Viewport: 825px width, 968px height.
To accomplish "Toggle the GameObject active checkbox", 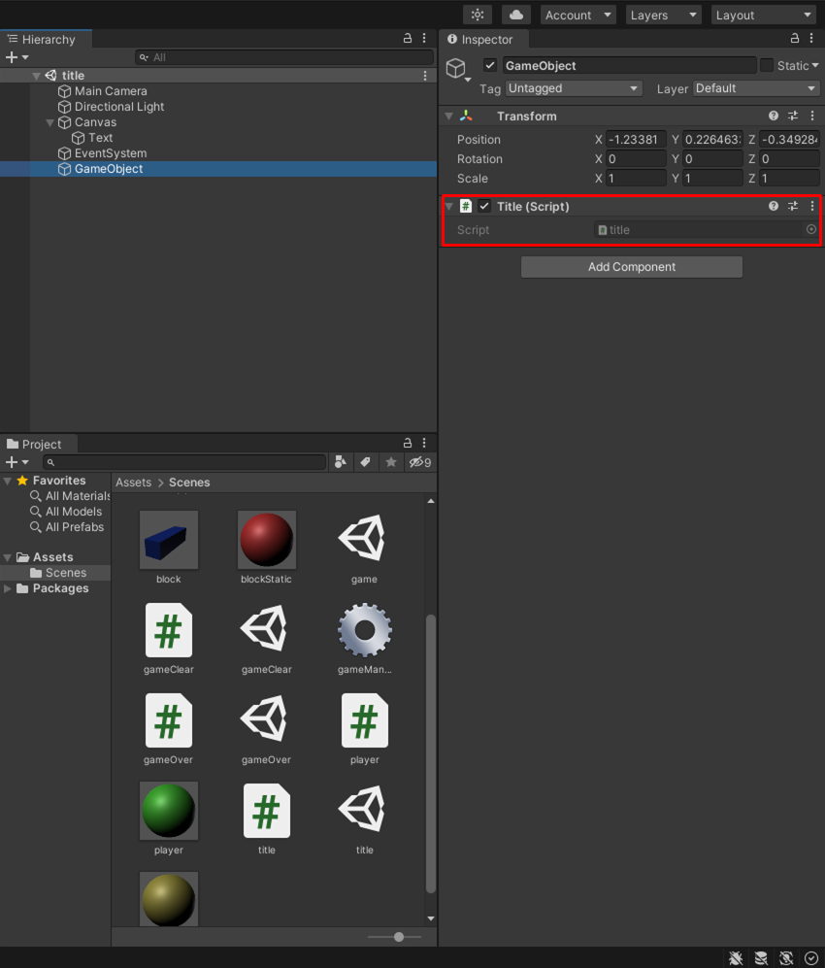I will coord(490,65).
